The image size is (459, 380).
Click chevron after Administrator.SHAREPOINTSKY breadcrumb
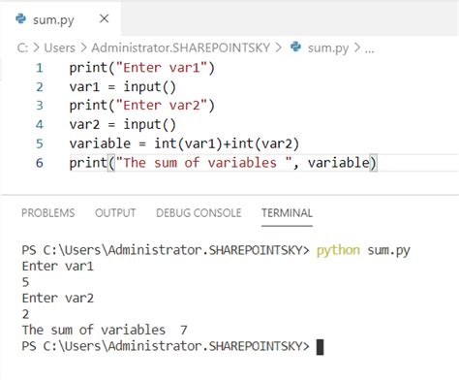tap(278, 47)
